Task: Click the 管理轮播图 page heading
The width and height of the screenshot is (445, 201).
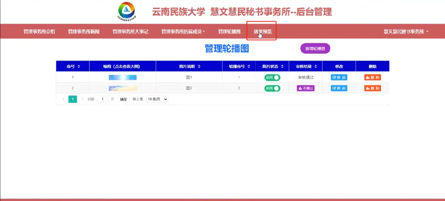Action: [227, 49]
